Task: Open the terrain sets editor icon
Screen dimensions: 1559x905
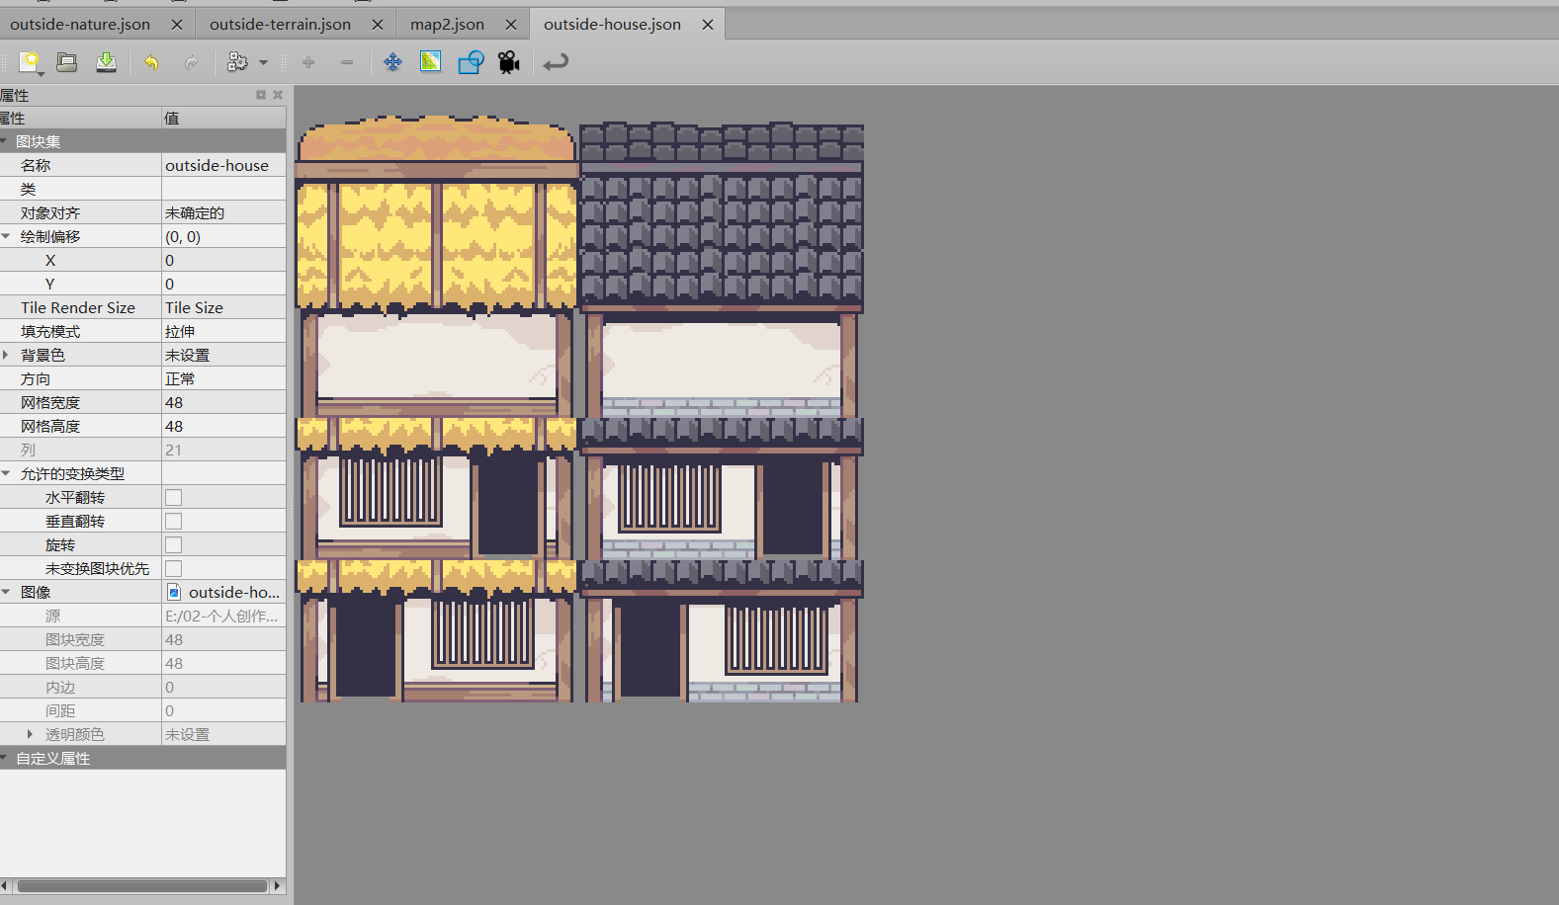Action: 430,62
